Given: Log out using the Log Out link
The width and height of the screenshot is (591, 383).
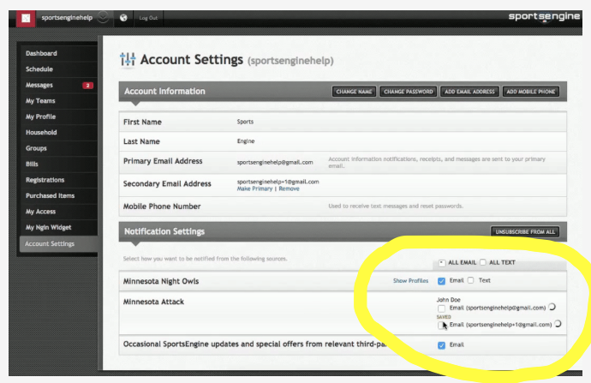Looking at the screenshot, I should [x=148, y=18].
